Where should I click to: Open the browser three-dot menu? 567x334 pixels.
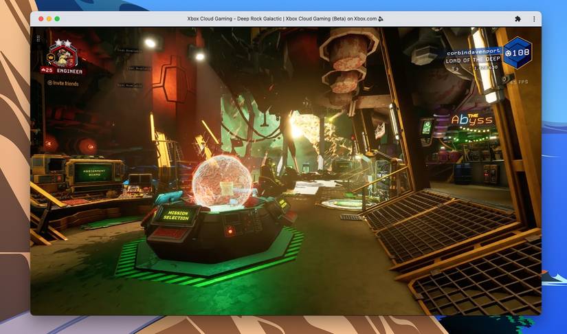tap(534, 19)
